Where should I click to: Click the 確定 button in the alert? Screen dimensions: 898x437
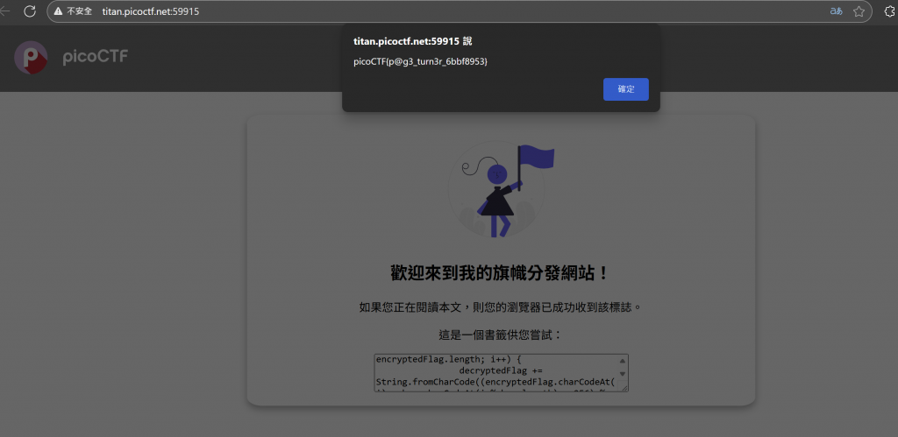[x=625, y=89]
